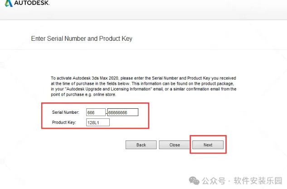The image size is (287, 189).
Task: Click the 'Serial Number:' label
Action: pos(64,112)
